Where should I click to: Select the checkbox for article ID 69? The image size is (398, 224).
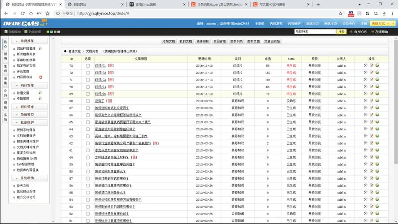click(x=88, y=94)
